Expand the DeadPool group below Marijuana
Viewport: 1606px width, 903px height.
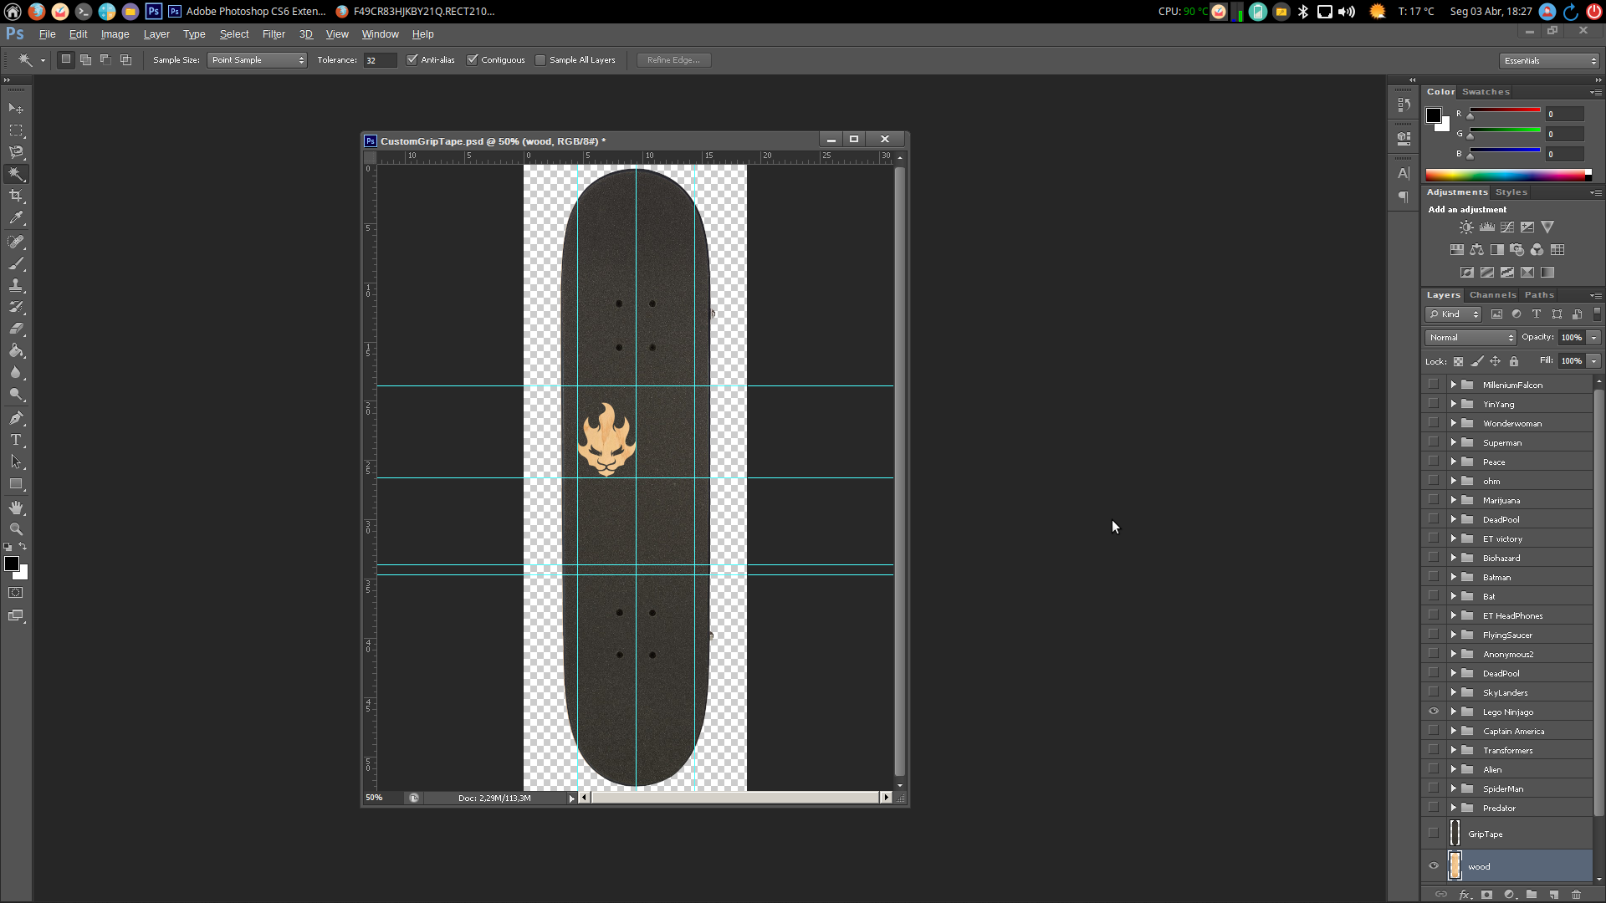1454,519
